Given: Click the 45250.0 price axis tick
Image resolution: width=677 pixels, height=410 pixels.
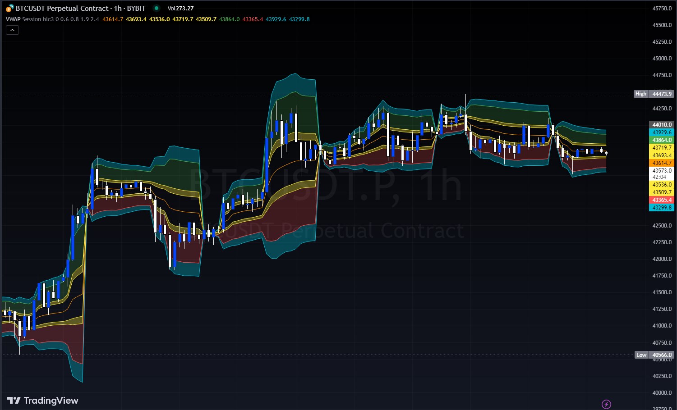Looking at the screenshot, I should tap(662, 42).
